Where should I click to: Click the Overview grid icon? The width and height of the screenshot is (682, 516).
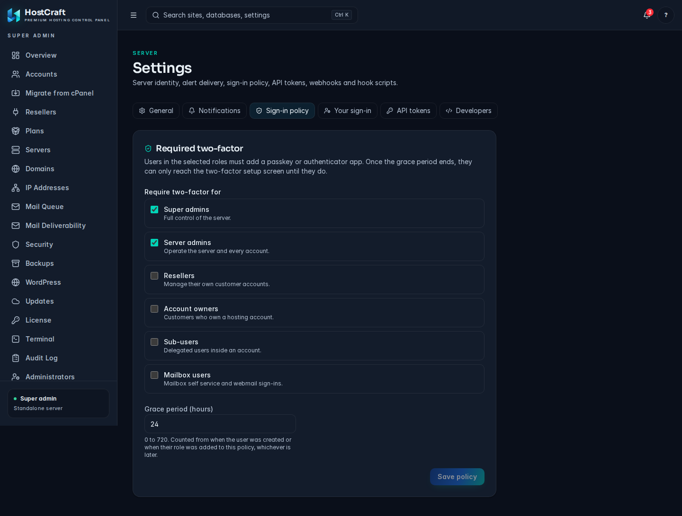pyautogui.click(x=16, y=55)
